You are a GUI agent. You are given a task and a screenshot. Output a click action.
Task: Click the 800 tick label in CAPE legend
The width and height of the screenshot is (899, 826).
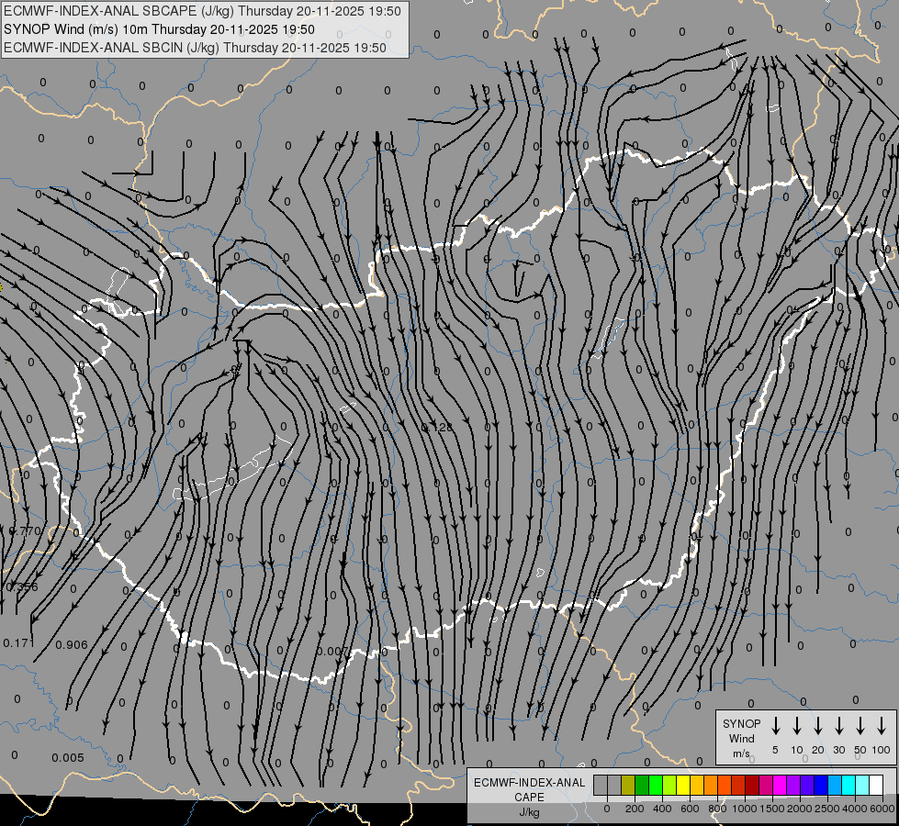pyautogui.click(x=717, y=809)
